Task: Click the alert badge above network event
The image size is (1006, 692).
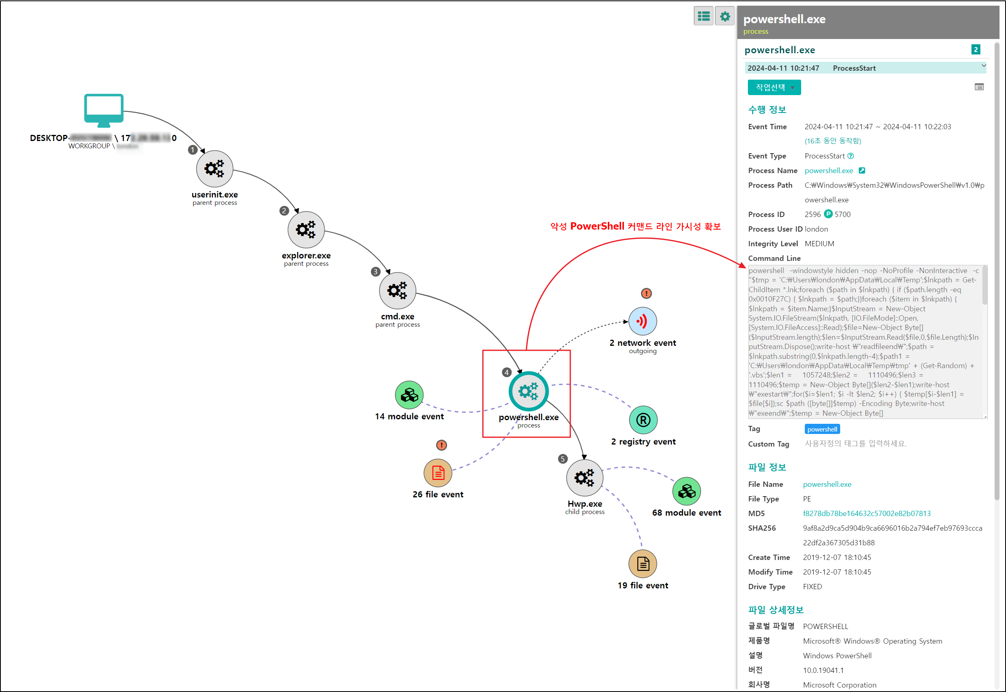Action: pyautogui.click(x=647, y=293)
